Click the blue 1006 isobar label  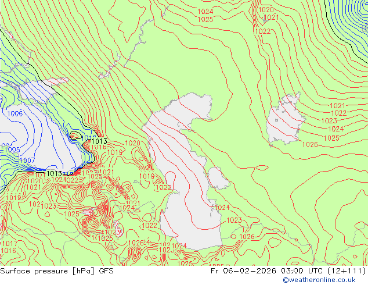[x=15, y=114]
